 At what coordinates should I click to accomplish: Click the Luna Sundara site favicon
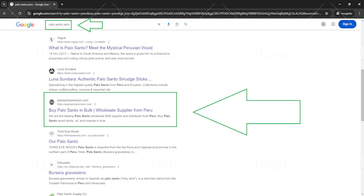(51, 71)
